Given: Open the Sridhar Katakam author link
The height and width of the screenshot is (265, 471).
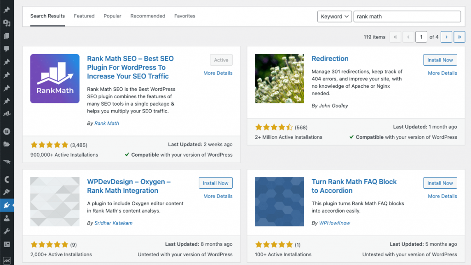Looking at the screenshot, I should (x=113, y=223).
